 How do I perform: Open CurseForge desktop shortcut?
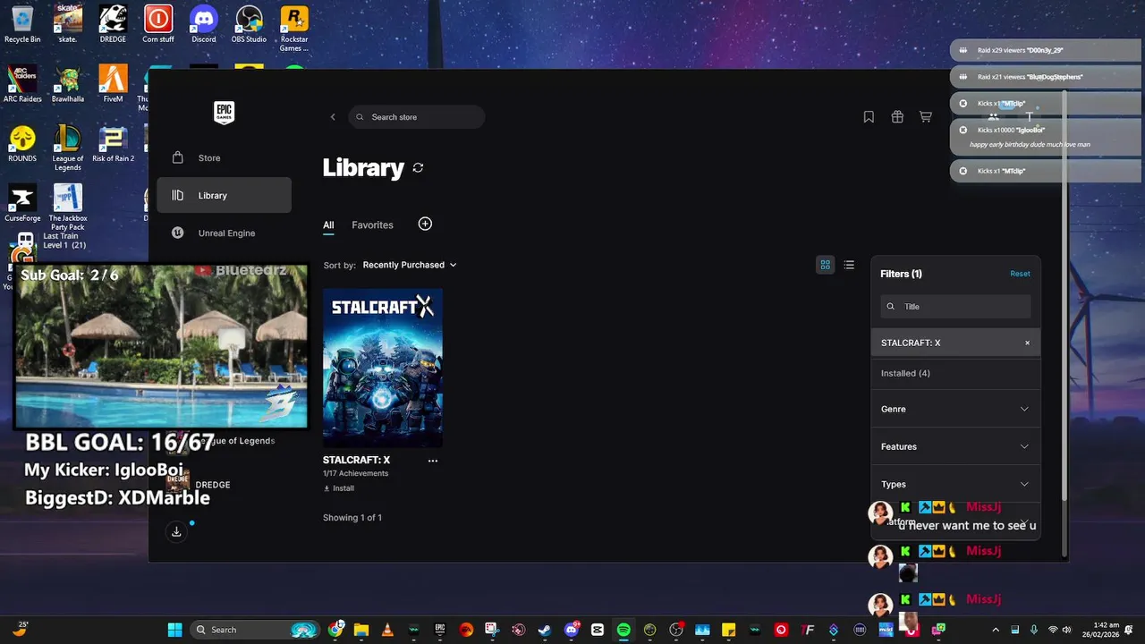coord(22,203)
